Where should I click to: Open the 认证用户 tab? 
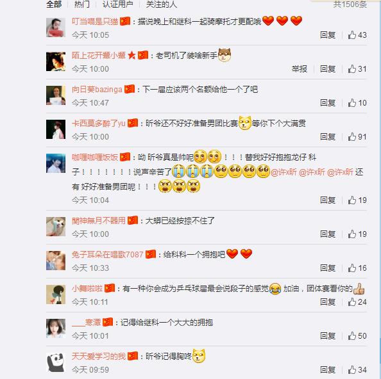point(117,4)
